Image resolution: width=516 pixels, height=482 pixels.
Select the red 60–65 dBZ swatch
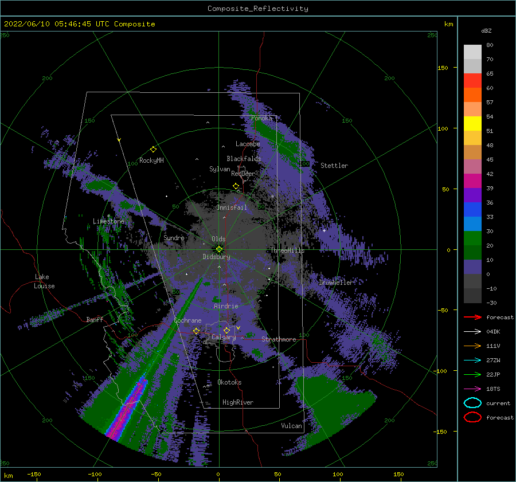(x=472, y=81)
